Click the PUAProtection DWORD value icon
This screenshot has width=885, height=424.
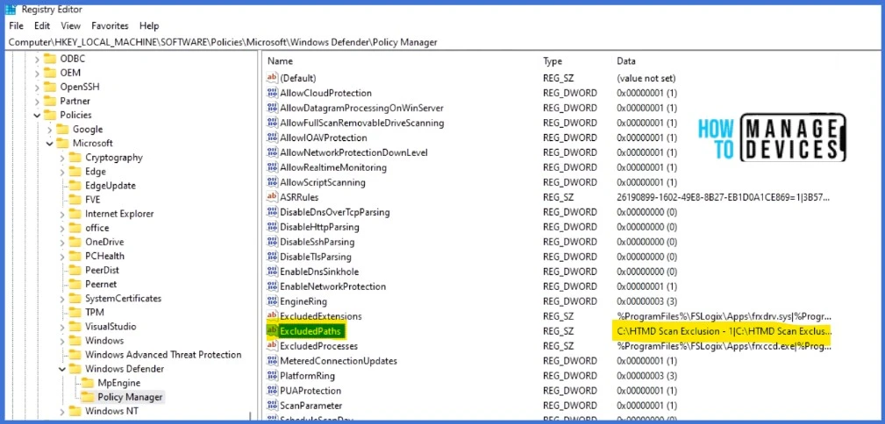click(272, 391)
